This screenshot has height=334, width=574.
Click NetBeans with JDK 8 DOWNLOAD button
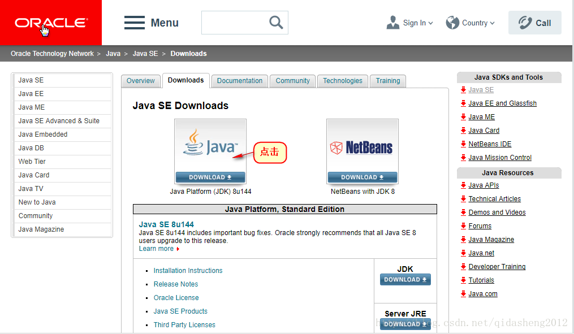coord(362,177)
